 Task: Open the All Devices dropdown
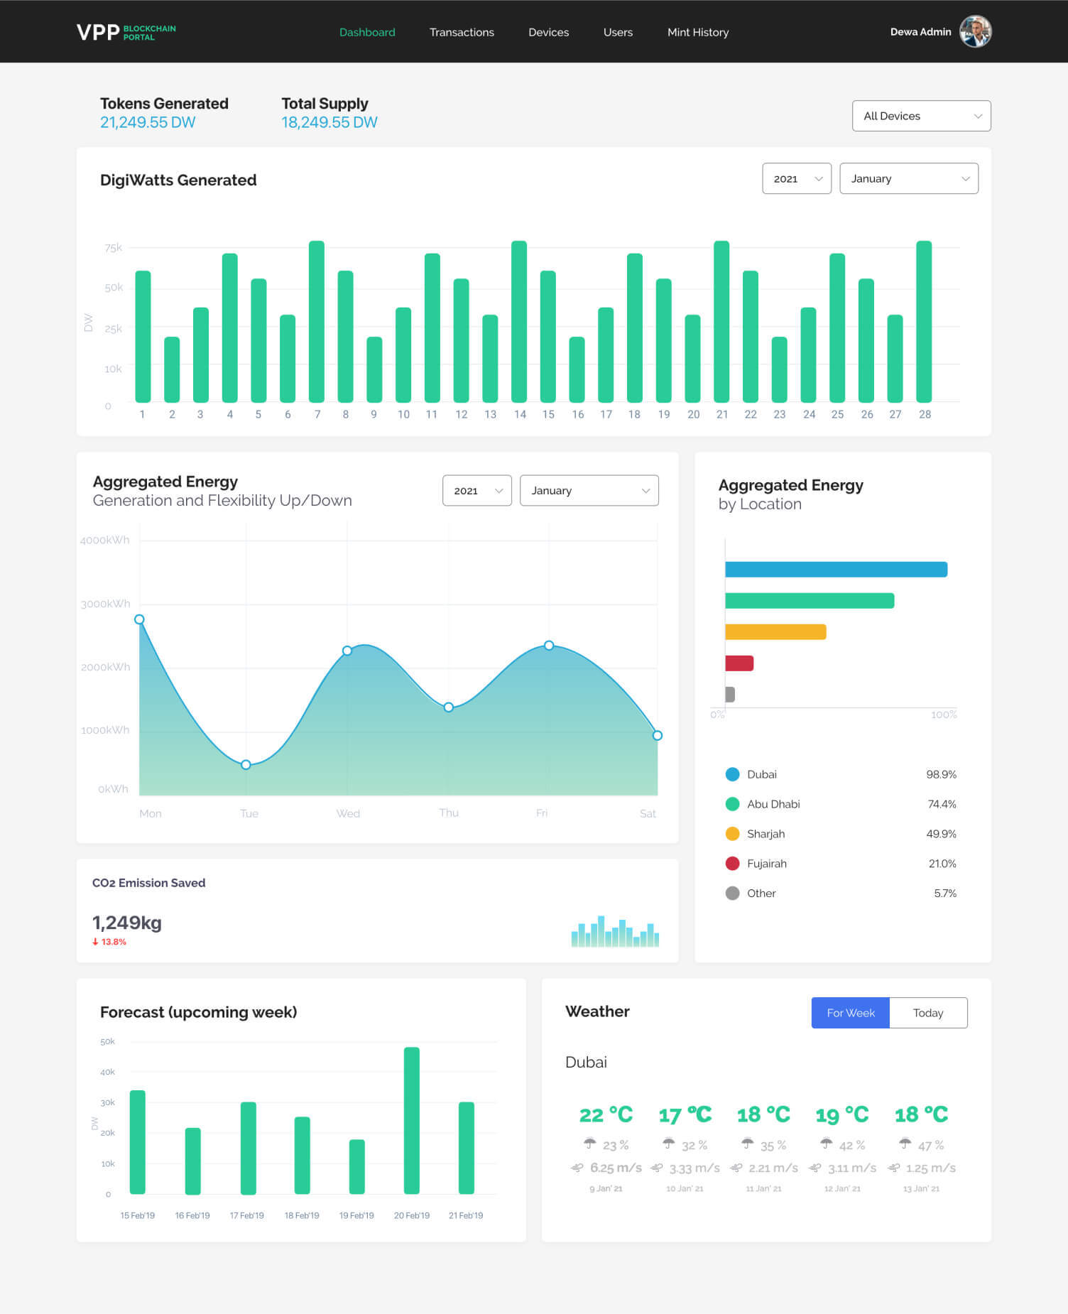point(921,116)
